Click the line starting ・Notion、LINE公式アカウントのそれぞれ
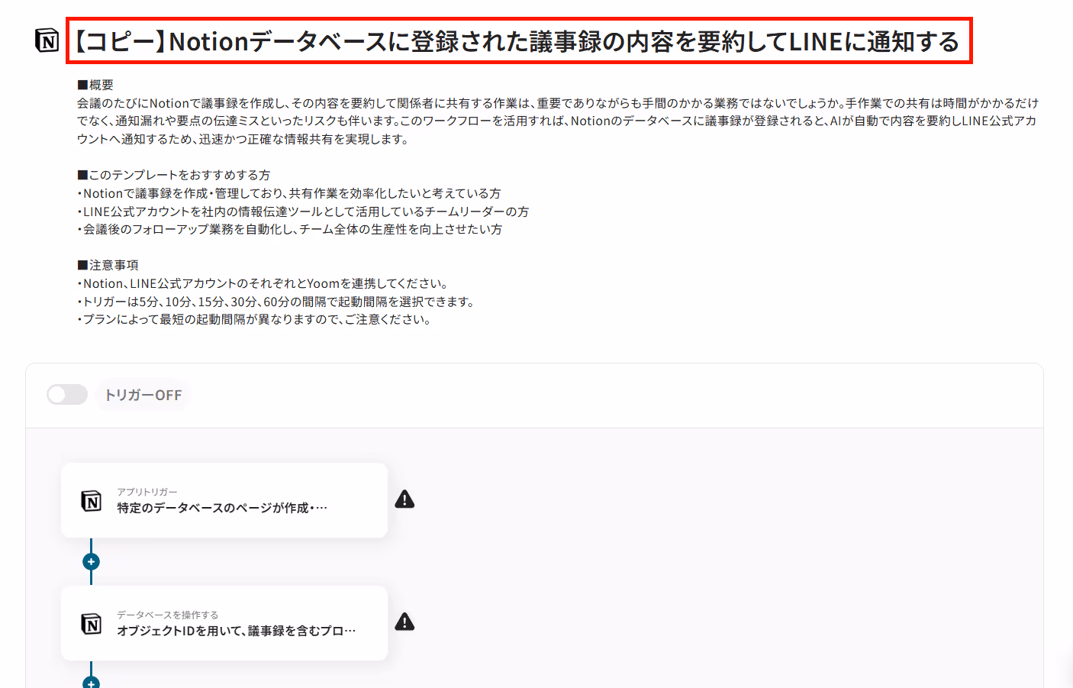 (x=264, y=283)
